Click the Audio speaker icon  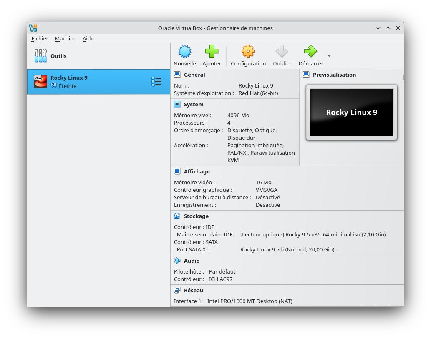(177, 261)
